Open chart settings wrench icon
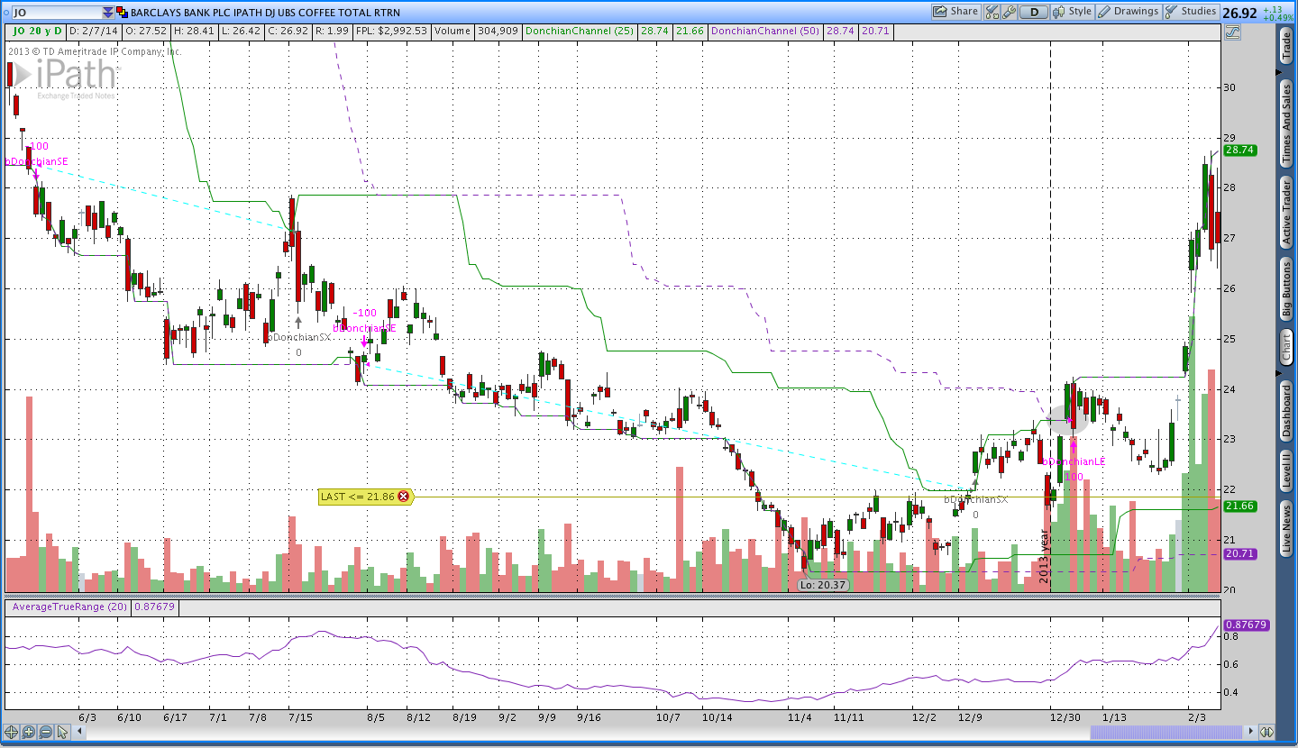The width and height of the screenshot is (1298, 748). pyautogui.click(x=1009, y=12)
